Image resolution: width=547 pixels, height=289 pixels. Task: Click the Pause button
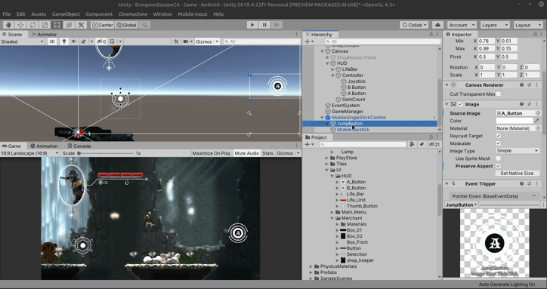264,25
